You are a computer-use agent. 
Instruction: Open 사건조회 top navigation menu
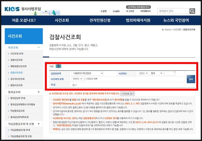coord(62,20)
